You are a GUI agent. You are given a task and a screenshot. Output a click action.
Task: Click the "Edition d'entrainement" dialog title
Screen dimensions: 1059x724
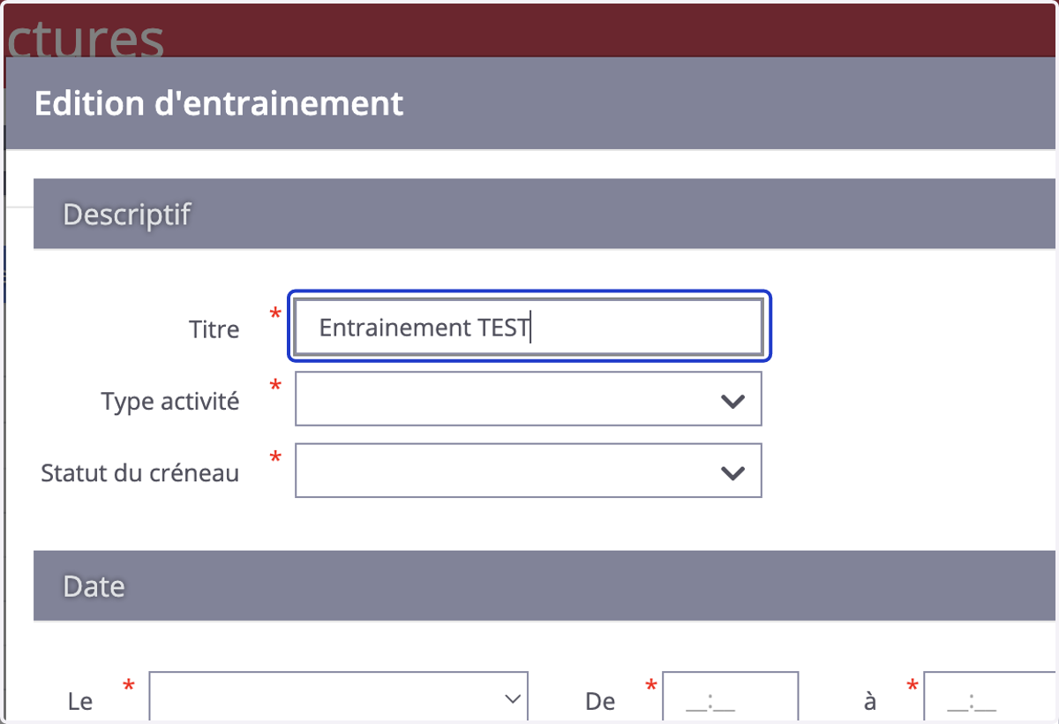point(219,103)
